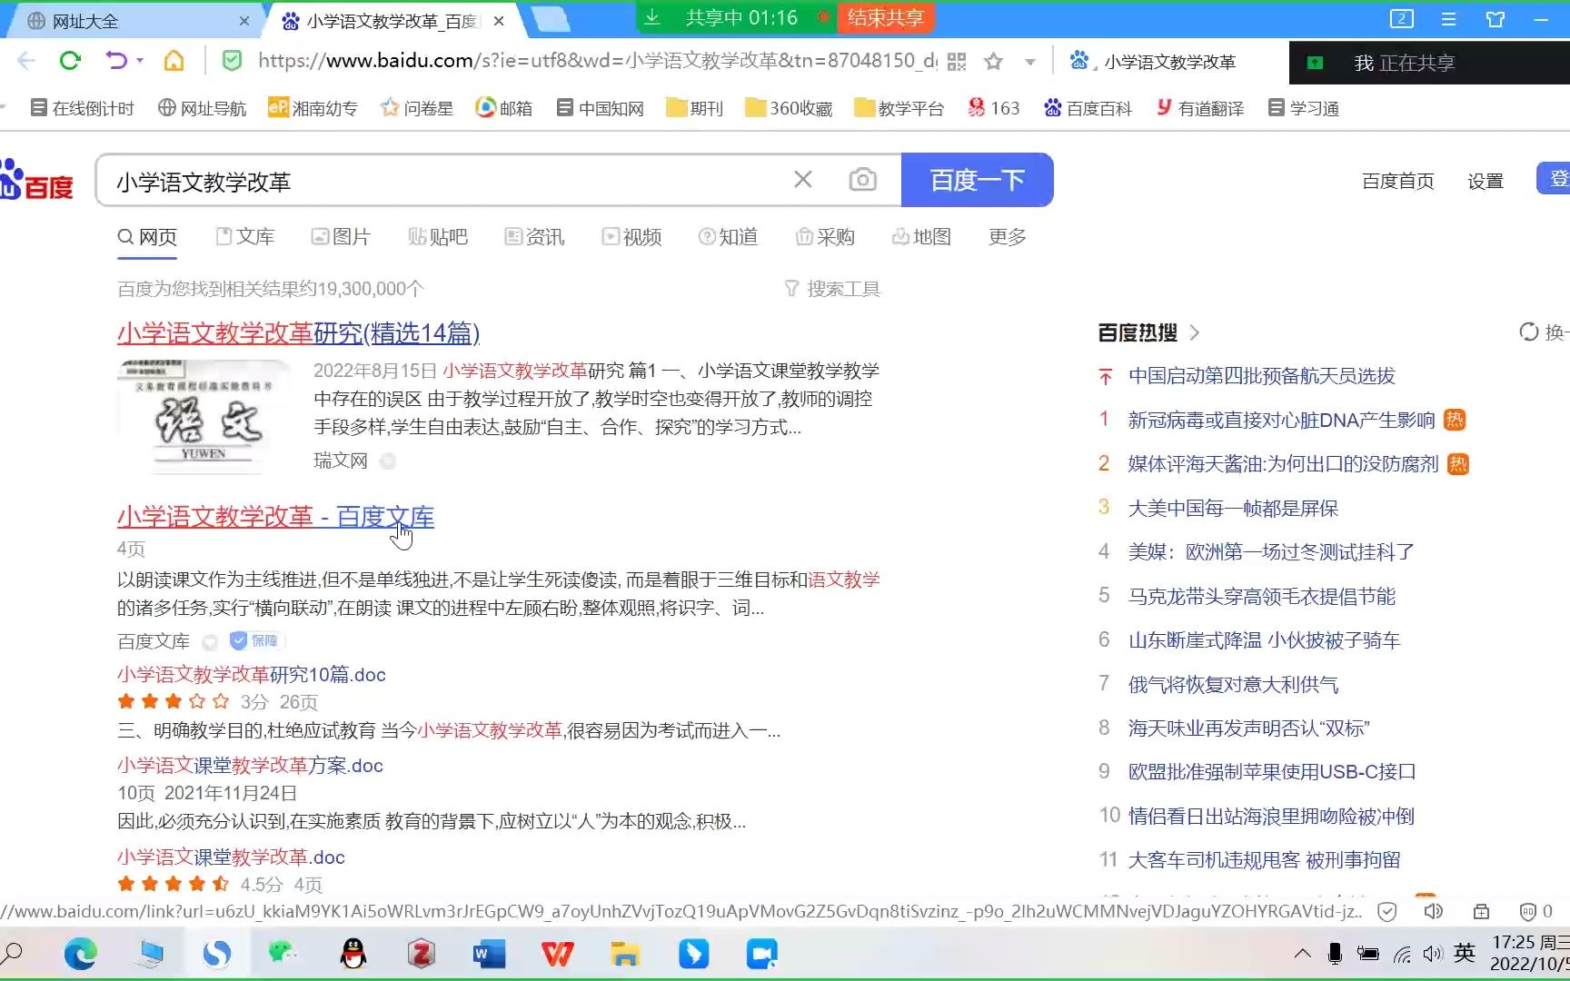The image size is (1570, 981).
Task: Open WeChat icon in the taskbar
Action: [283, 952]
